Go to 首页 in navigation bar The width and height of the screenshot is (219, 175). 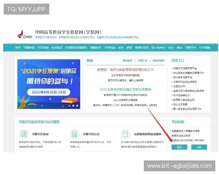[x=18, y=48]
